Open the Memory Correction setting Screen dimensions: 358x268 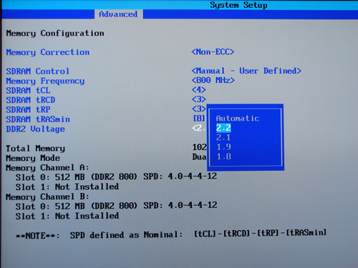pyautogui.click(x=48, y=52)
